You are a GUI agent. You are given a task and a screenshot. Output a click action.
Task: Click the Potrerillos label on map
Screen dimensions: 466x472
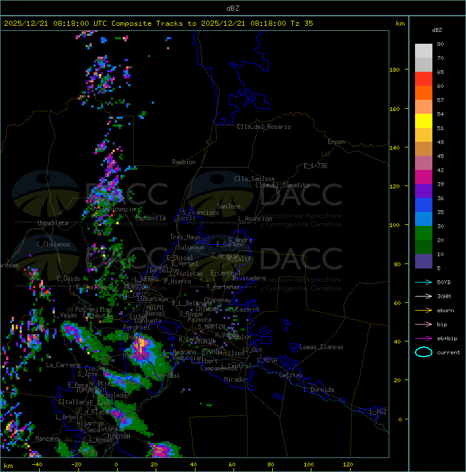(94, 309)
